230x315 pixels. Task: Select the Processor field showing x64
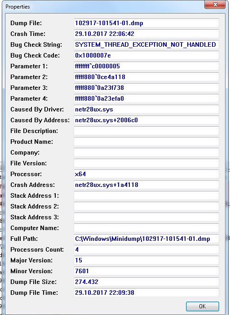[146, 174]
